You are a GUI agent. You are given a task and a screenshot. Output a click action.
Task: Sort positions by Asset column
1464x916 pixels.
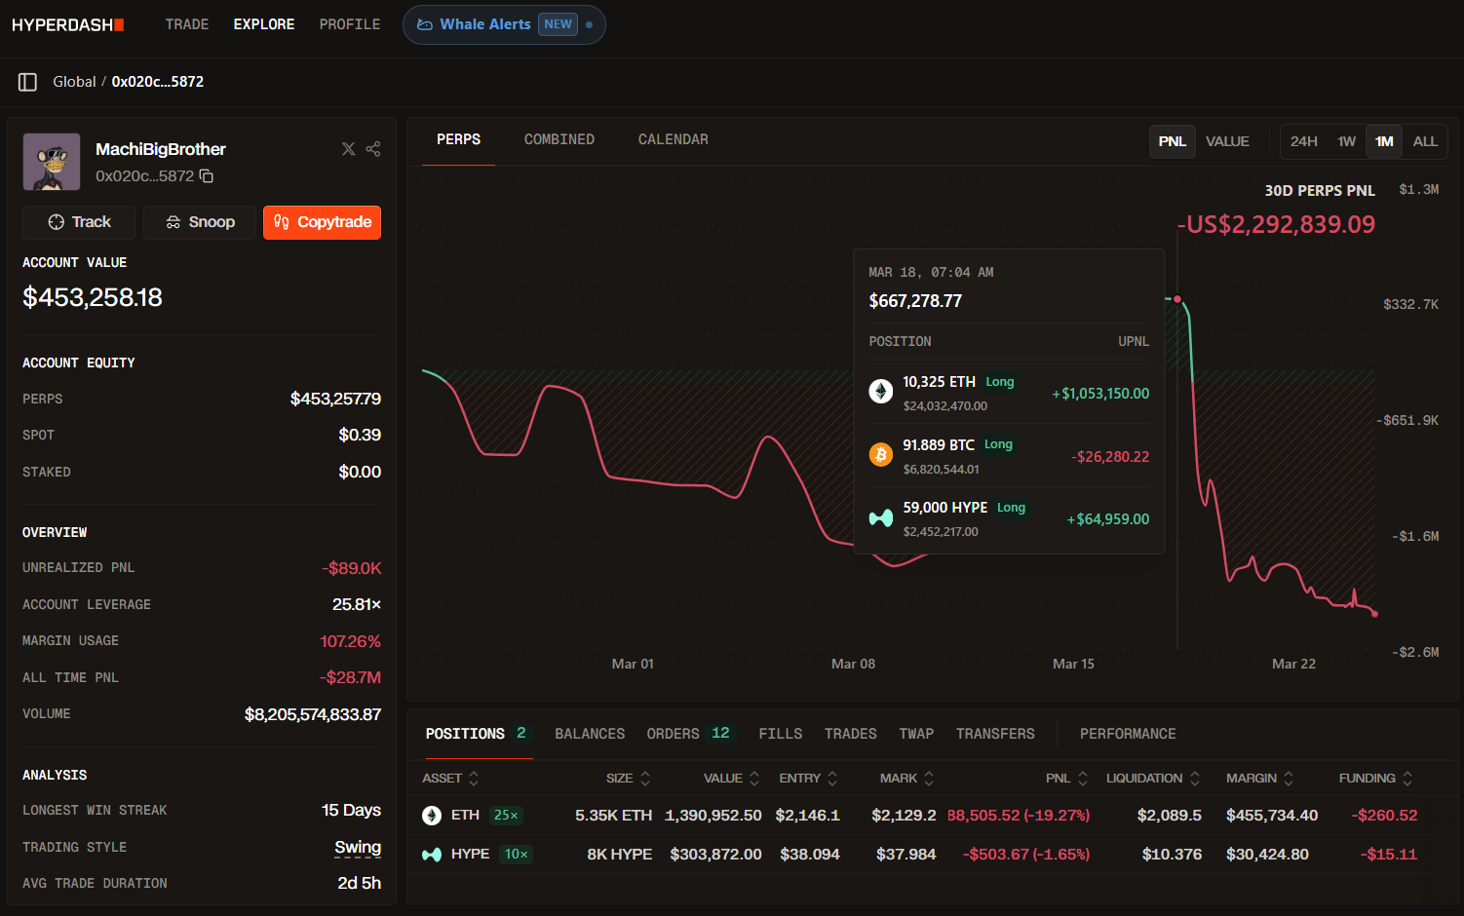pyautogui.click(x=451, y=779)
